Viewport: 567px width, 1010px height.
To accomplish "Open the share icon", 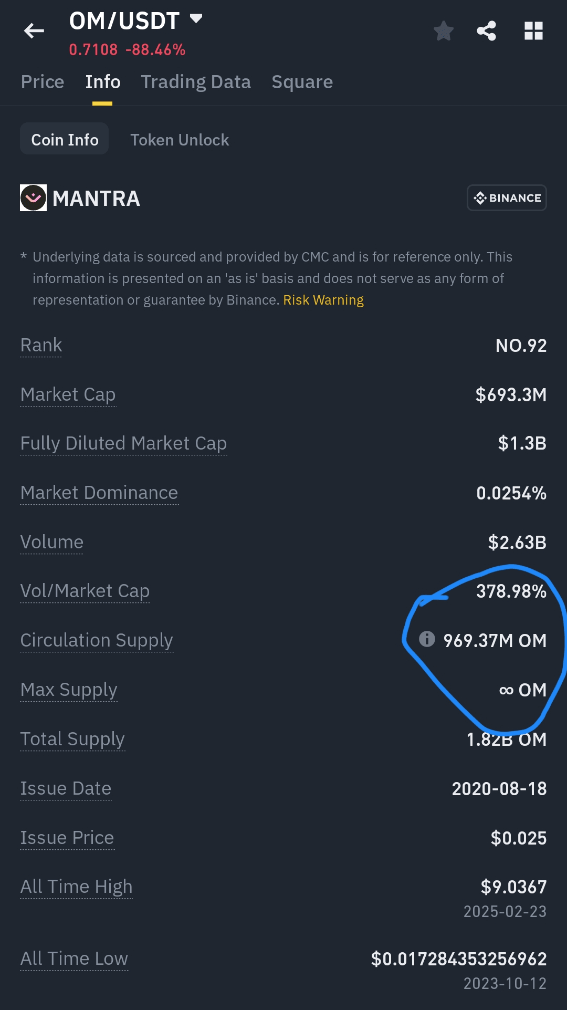I will tap(487, 31).
